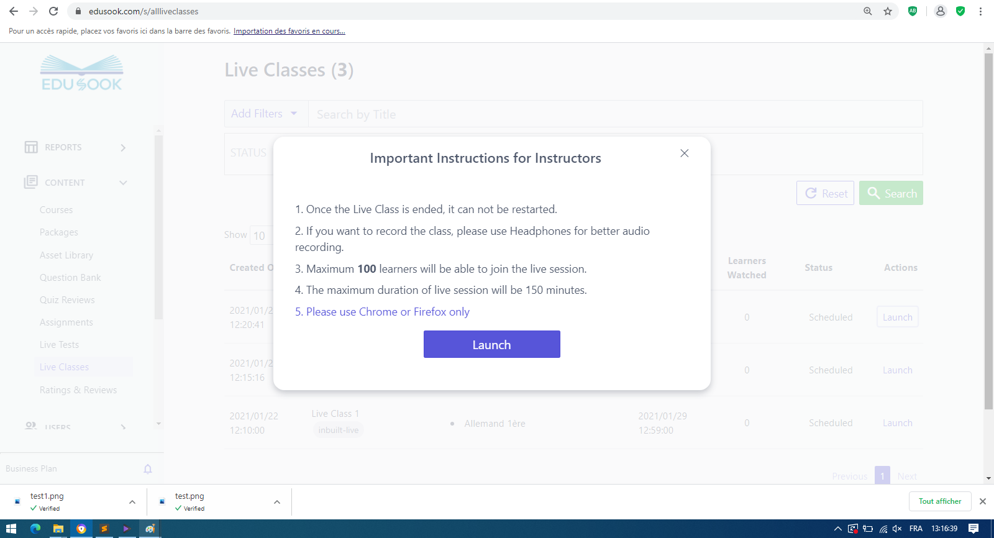Select Asset Library in the sidebar

click(66, 255)
